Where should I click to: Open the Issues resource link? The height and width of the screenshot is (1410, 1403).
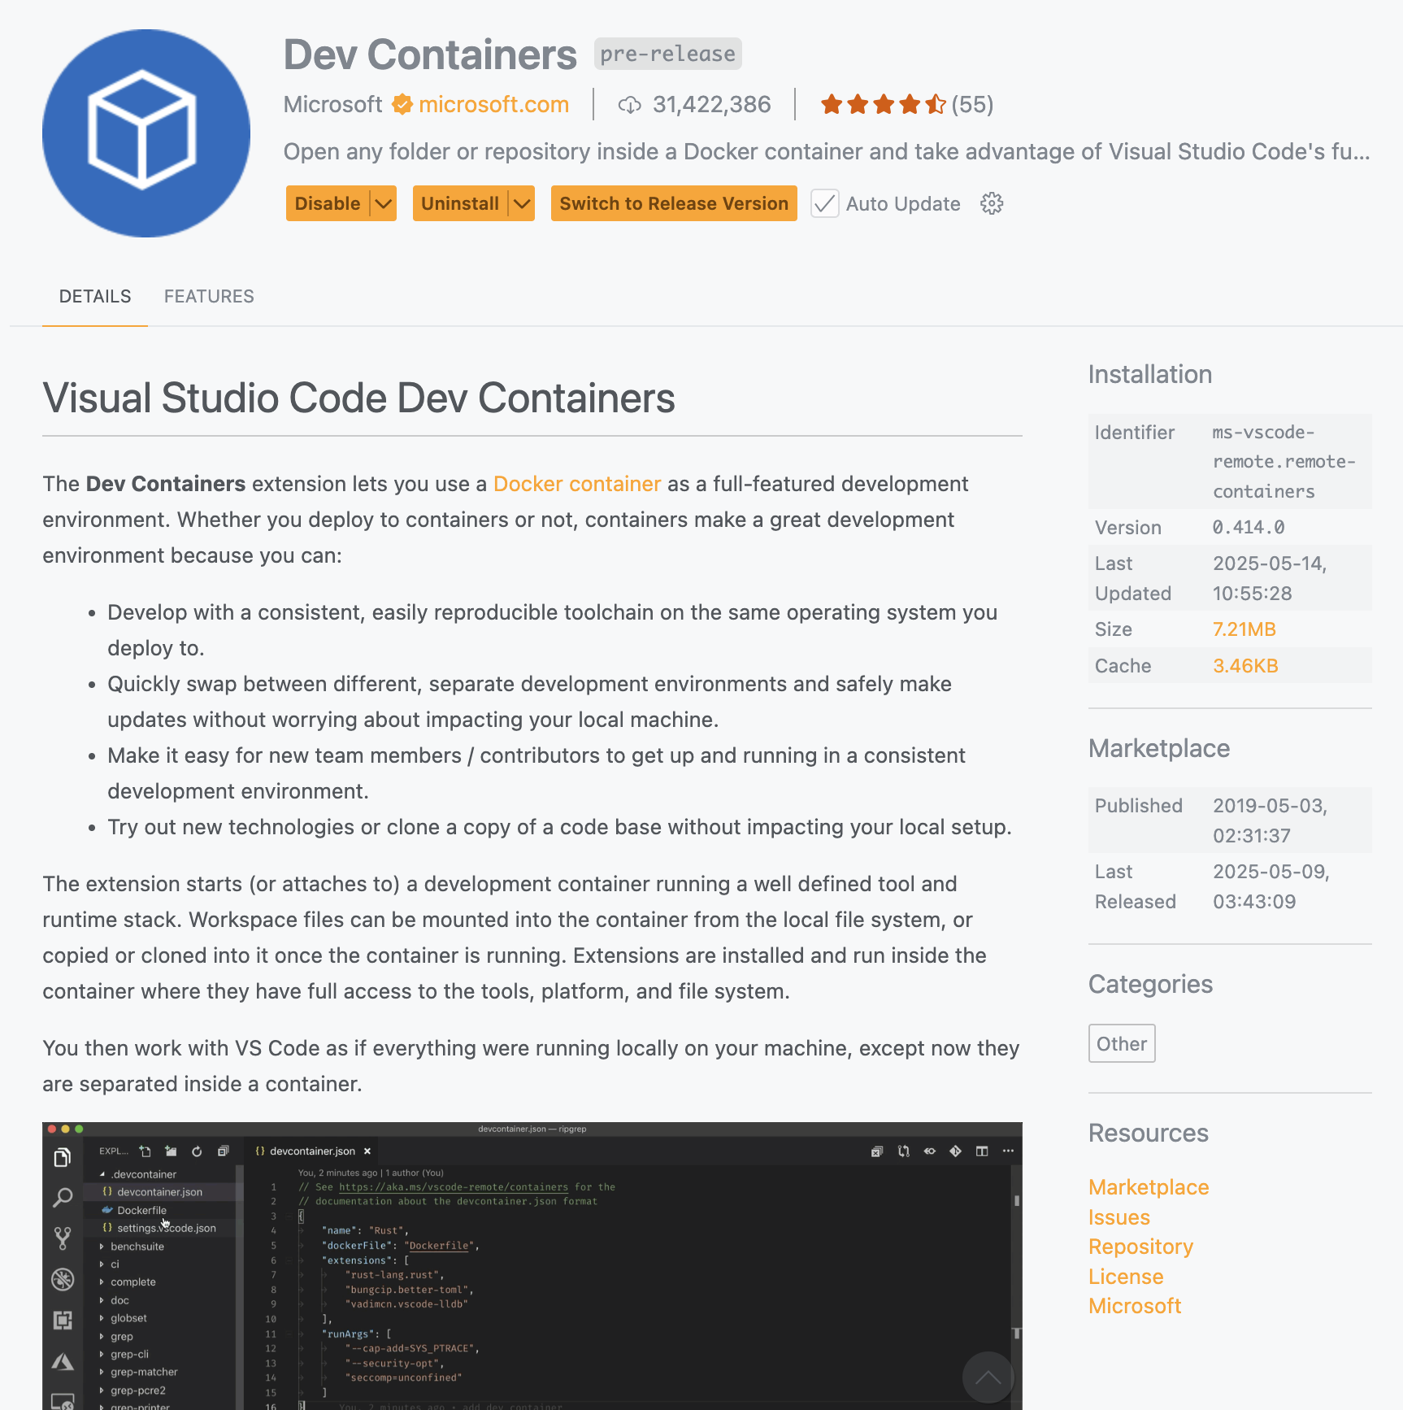1119,1217
